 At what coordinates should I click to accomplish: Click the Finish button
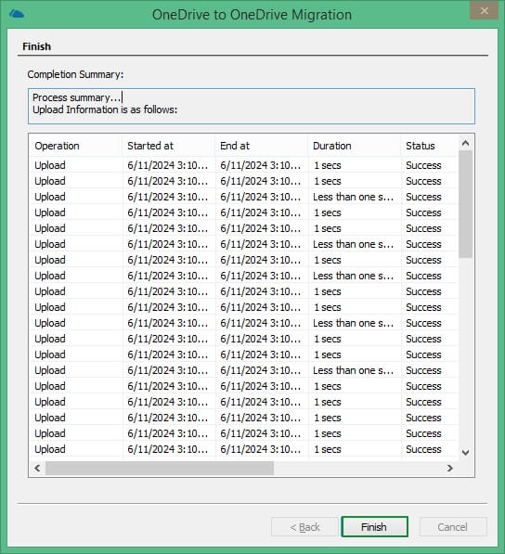coord(374,527)
